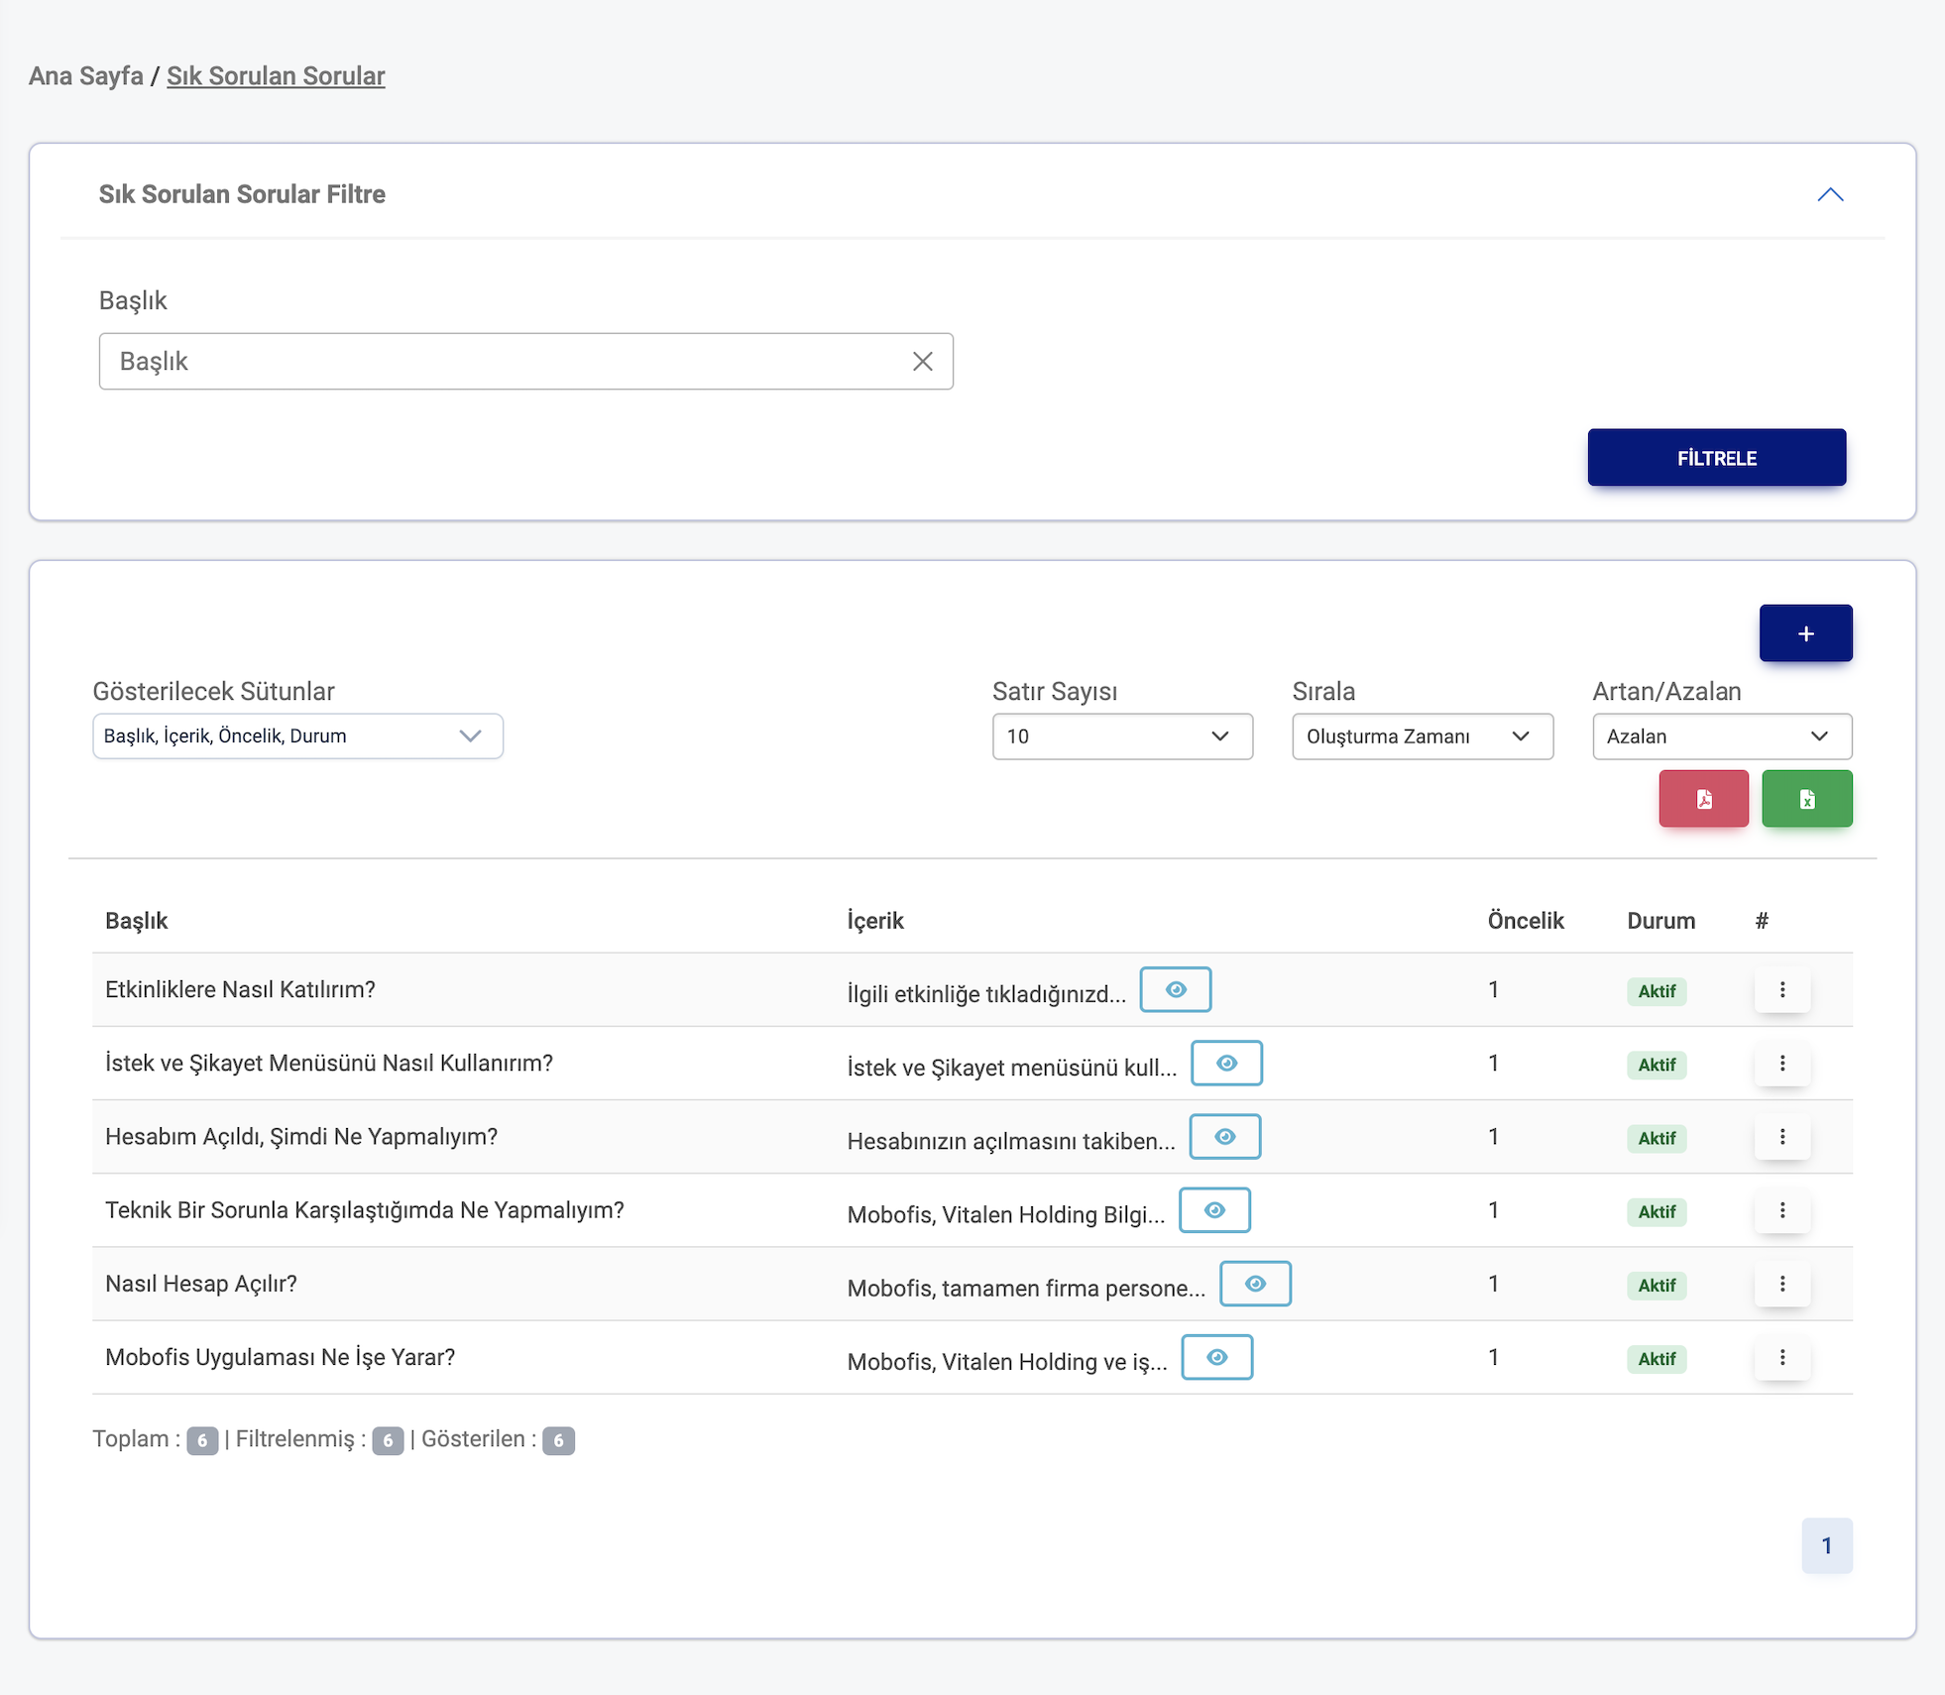View content of Hesabım Açıldı row

click(1224, 1136)
